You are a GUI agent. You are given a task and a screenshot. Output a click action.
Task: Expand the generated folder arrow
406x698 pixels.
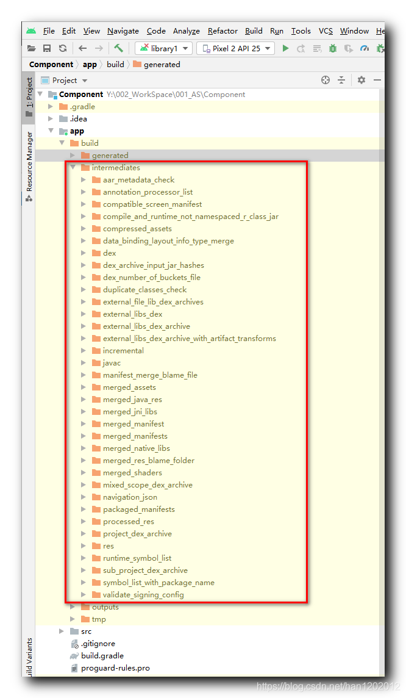click(73, 156)
